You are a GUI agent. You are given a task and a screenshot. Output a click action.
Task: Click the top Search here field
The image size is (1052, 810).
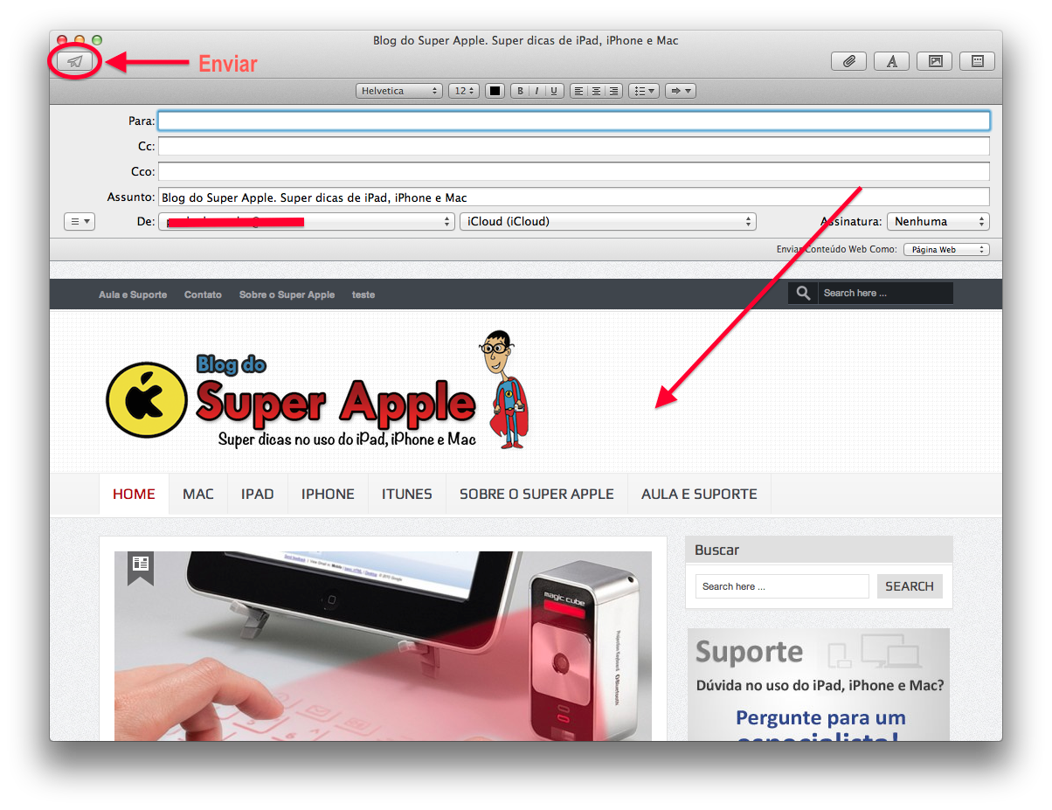point(885,294)
